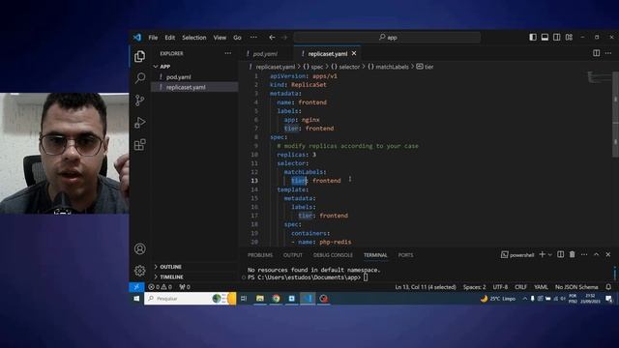Open editor More Actions ellipsis
This screenshot has height=348, width=619.
[608, 53]
